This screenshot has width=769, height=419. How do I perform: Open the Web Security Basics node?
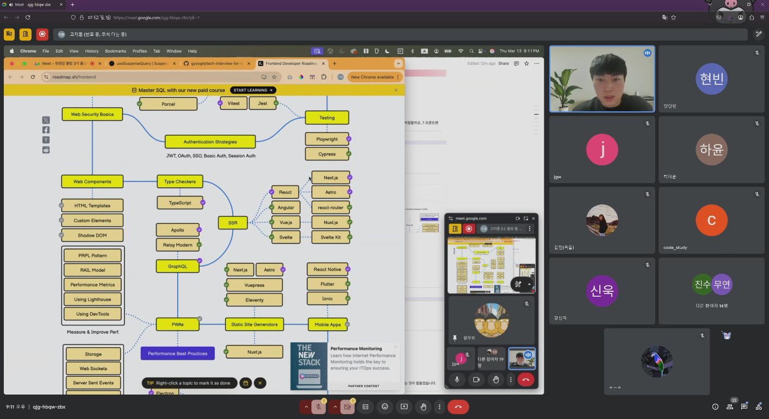pyautogui.click(x=92, y=114)
